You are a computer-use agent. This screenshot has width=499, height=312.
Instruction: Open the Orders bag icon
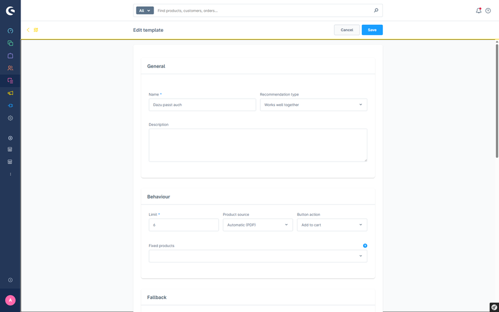(10, 56)
